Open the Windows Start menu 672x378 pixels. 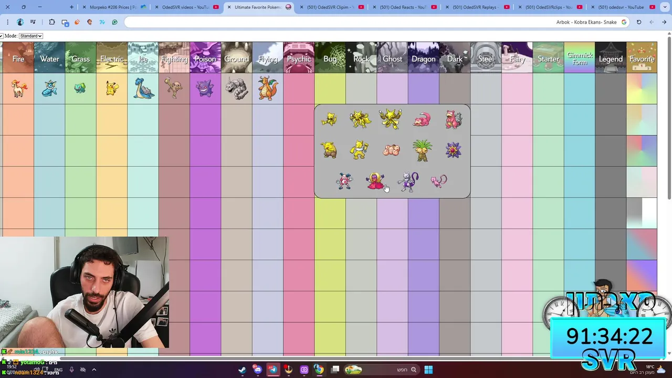point(428,370)
